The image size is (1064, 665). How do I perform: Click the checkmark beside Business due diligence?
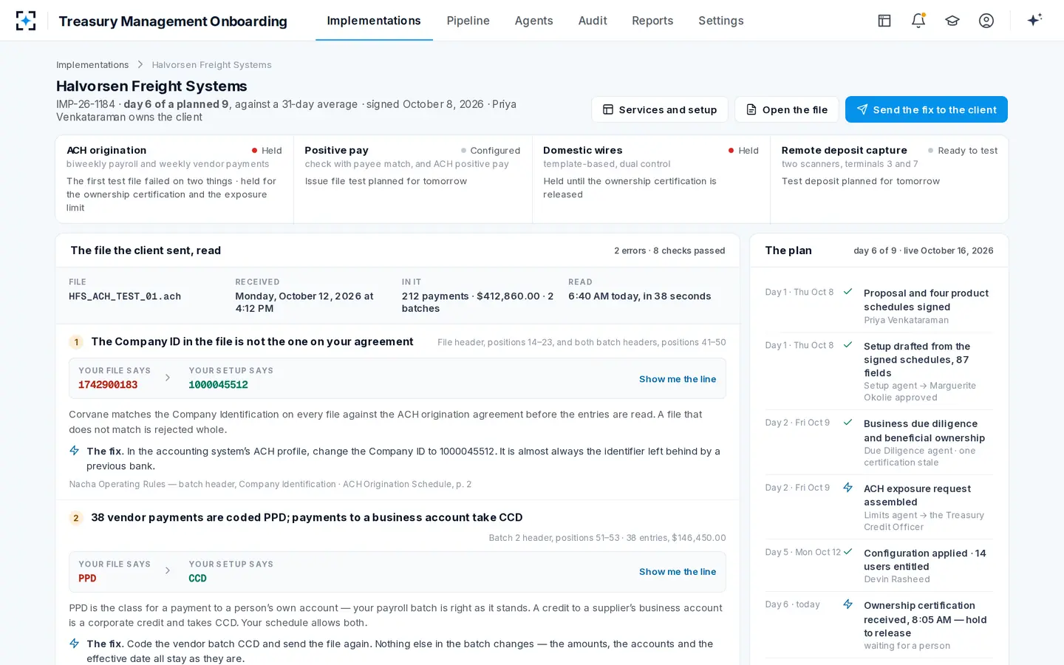click(848, 423)
